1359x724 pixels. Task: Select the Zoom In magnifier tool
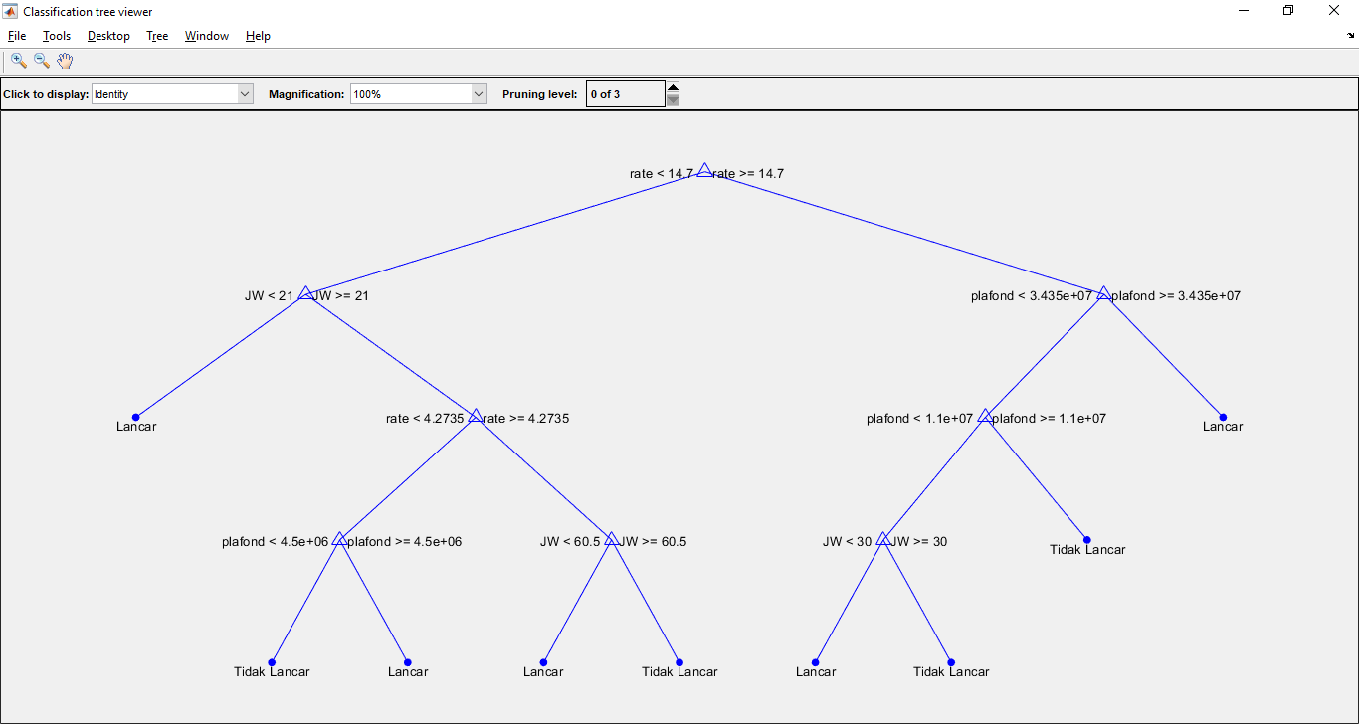click(x=18, y=61)
